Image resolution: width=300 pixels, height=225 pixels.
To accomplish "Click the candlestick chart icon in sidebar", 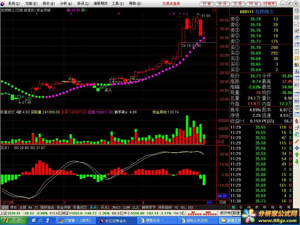I will (296, 31).
